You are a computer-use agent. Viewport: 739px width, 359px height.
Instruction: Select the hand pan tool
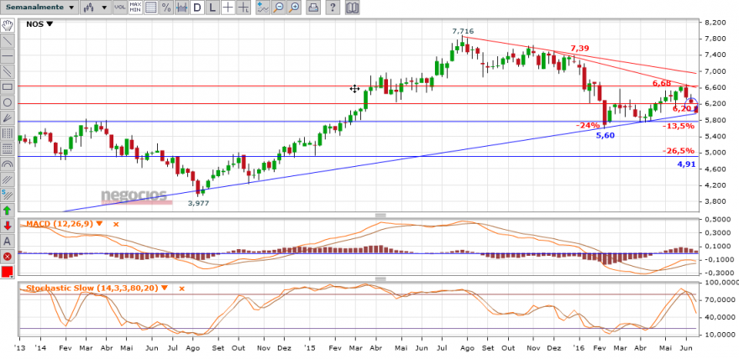(8, 25)
